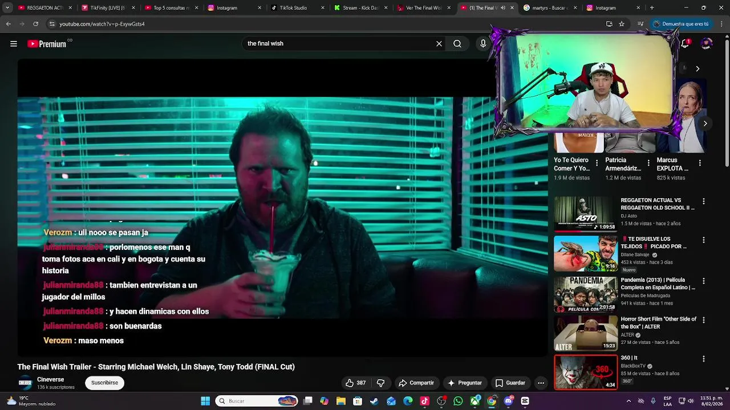Open Microsoft Store from the taskbar

tap(358, 401)
